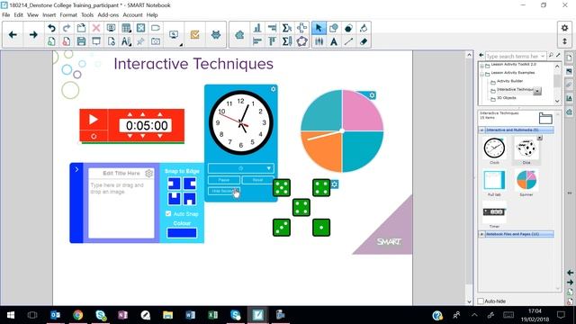
Task: Collapse the pull tab chevron
Action: pyautogui.click(x=76, y=169)
